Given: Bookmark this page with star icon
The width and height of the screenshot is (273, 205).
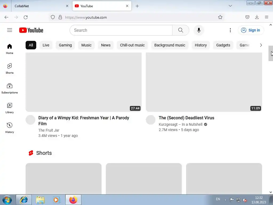Looking at the screenshot, I should [x=220, y=17].
